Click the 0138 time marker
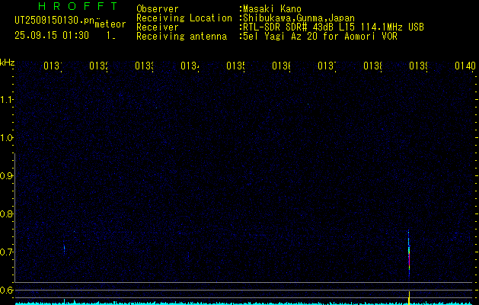The width and height of the screenshot is (479, 305). (372, 66)
